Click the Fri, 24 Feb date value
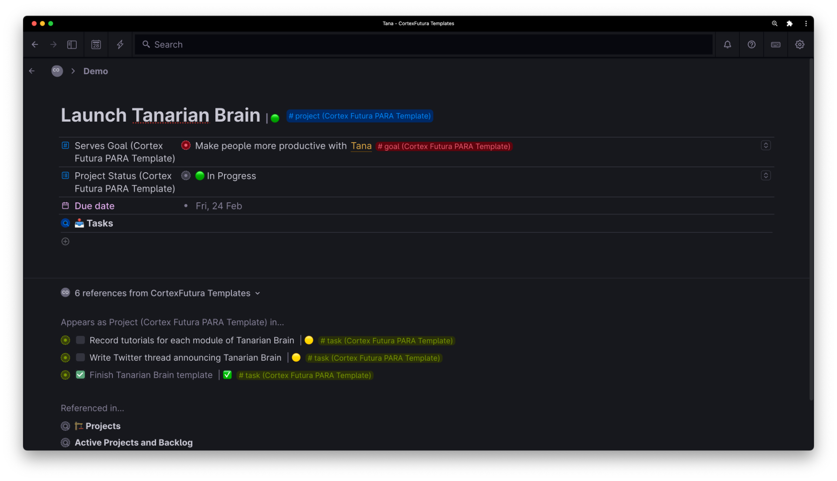This screenshot has width=837, height=481. [x=219, y=206]
